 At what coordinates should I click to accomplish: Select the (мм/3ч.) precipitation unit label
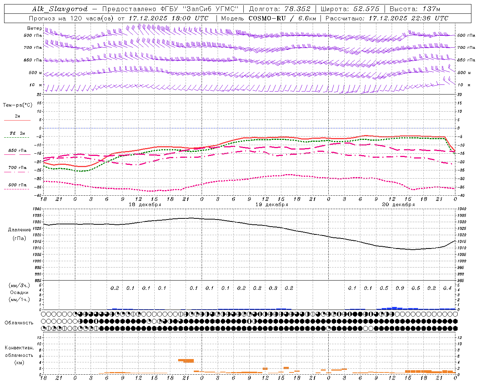coord(19,285)
